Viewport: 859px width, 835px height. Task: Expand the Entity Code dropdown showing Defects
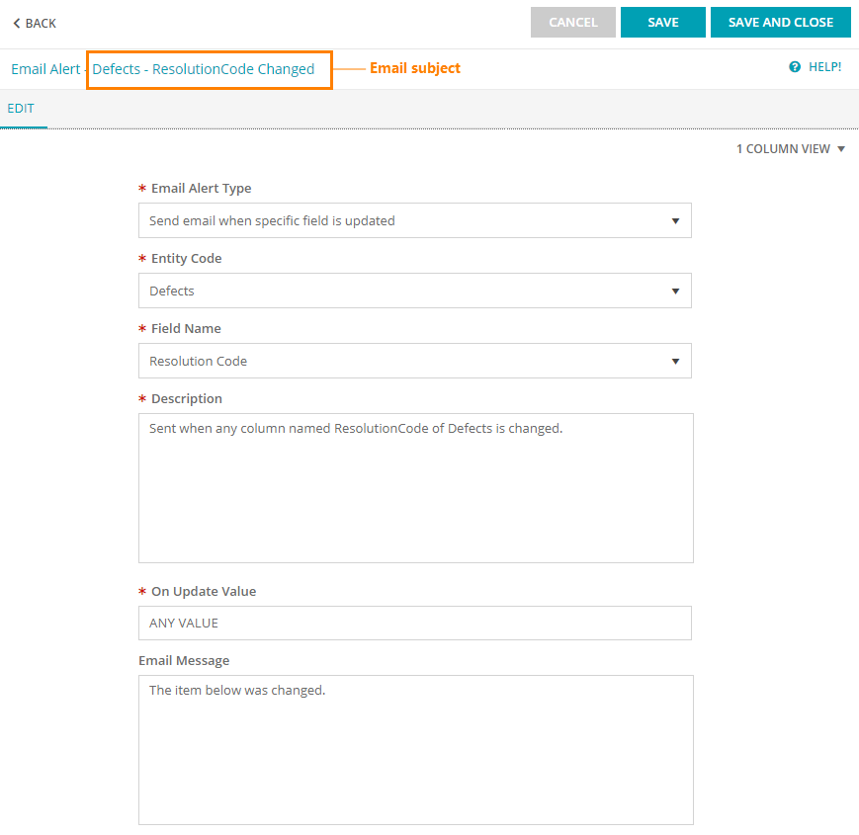(414, 292)
